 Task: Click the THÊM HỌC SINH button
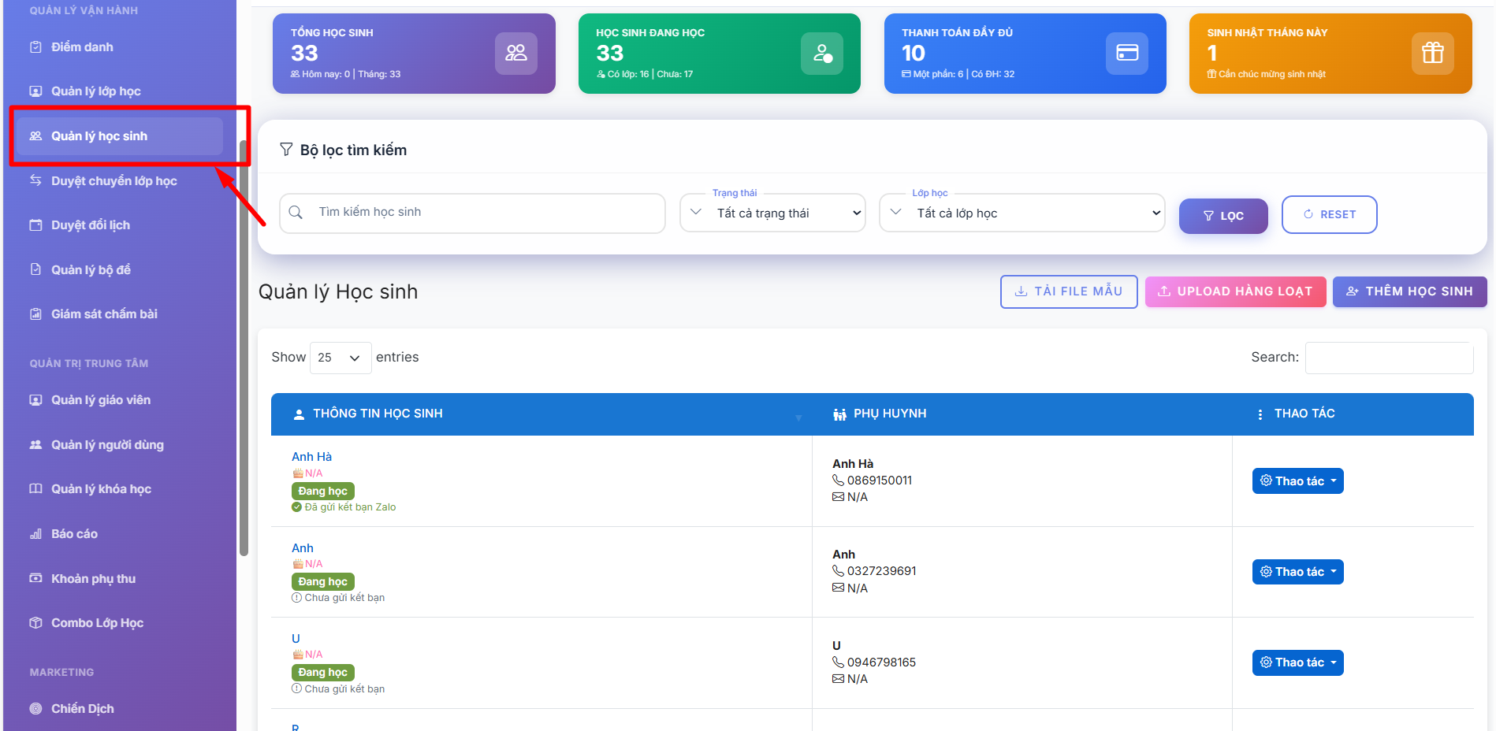(x=1409, y=291)
